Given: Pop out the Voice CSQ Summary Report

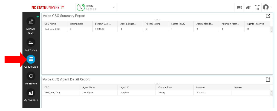Looking at the screenshot, I should (x=268, y=16).
